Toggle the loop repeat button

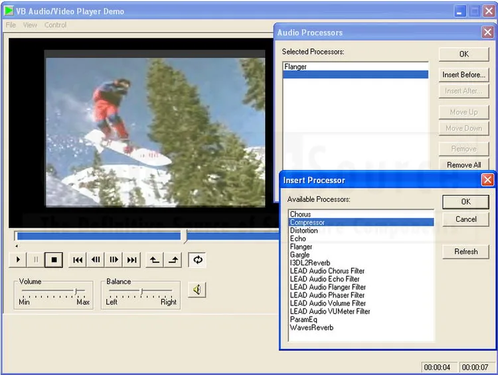tap(197, 260)
